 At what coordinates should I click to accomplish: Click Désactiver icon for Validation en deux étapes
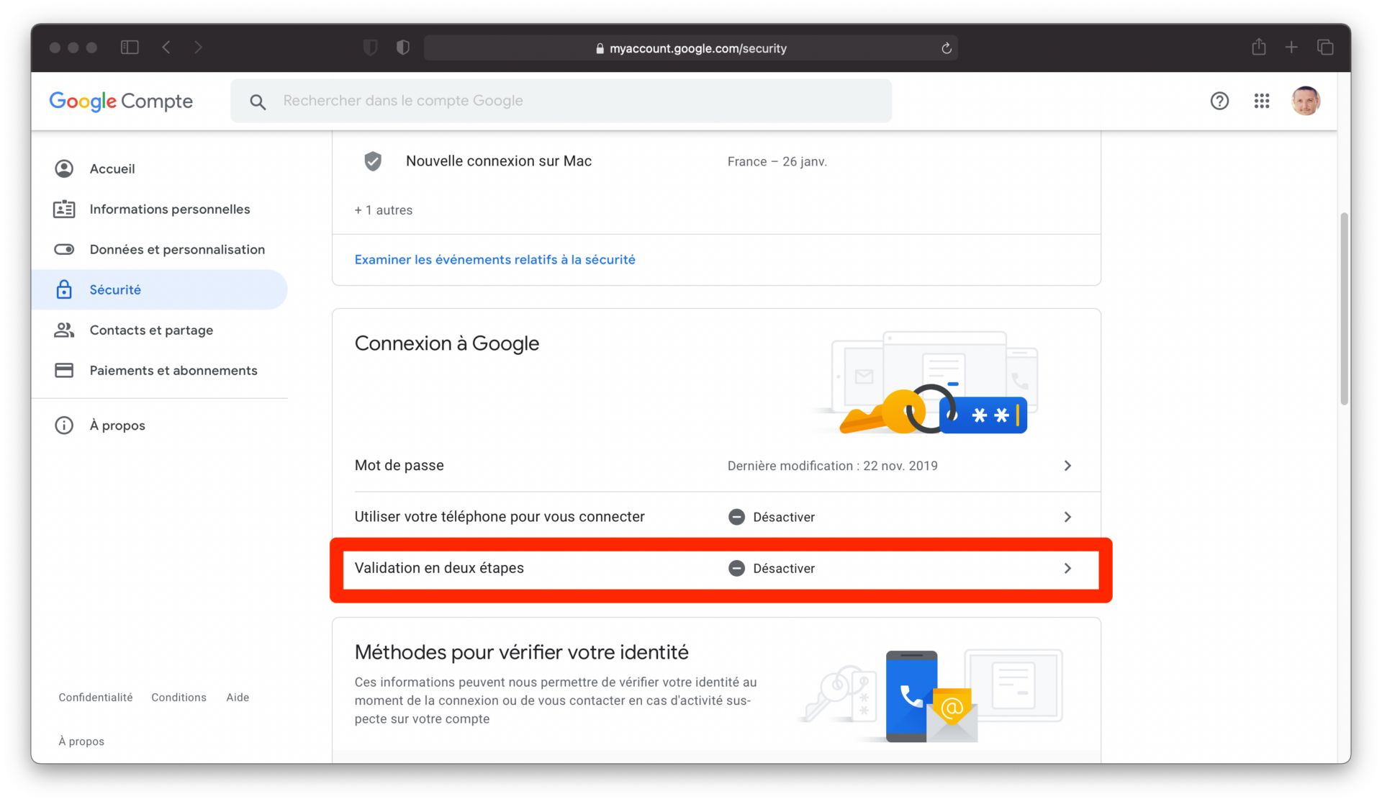click(736, 569)
